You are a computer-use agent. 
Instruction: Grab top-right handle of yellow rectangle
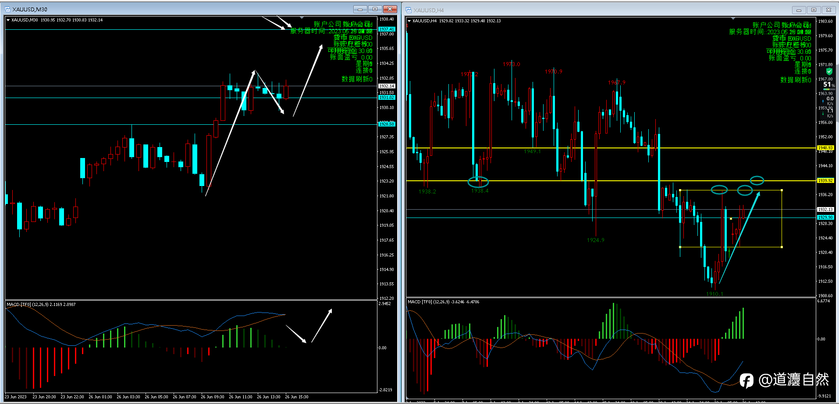click(782, 190)
